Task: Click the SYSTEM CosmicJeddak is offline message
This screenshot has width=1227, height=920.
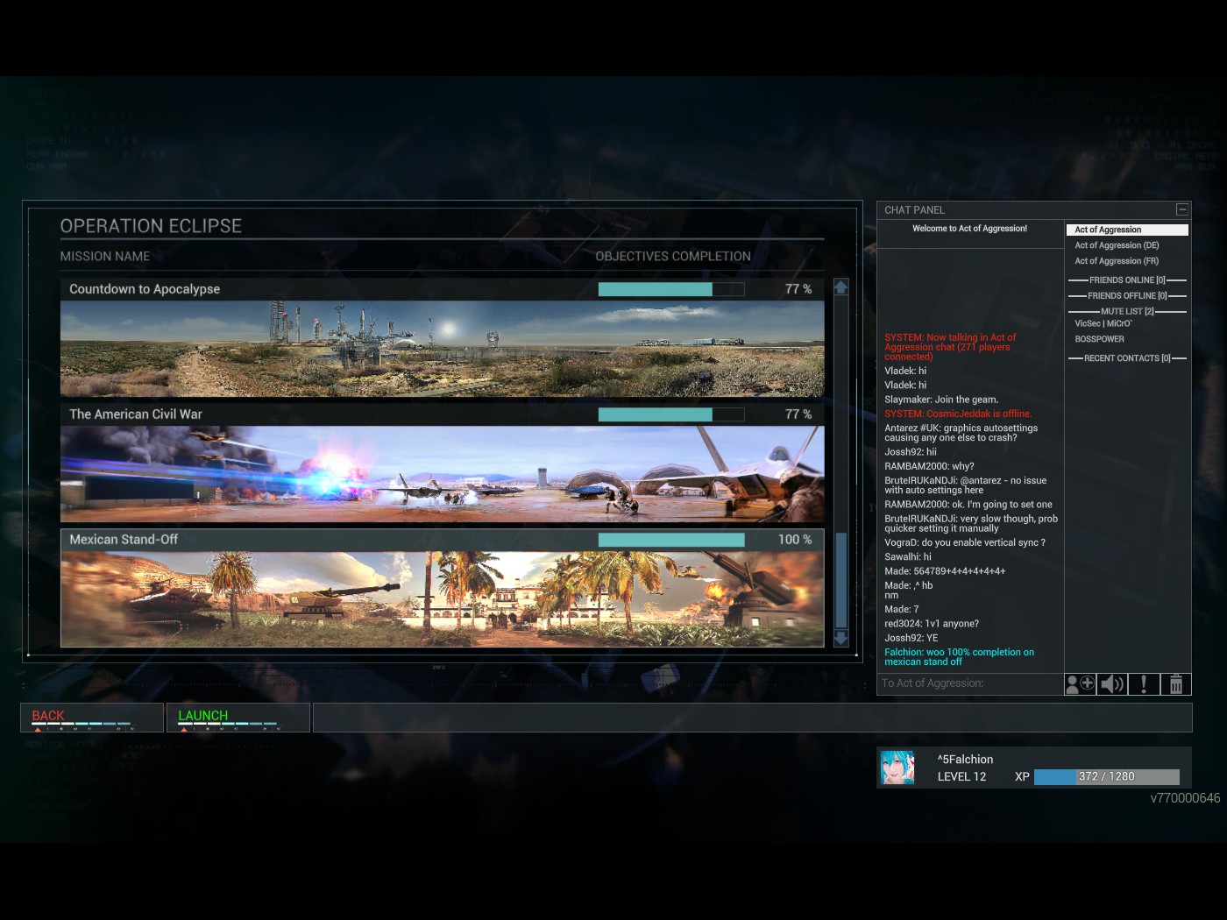Action: click(x=958, y=414)
